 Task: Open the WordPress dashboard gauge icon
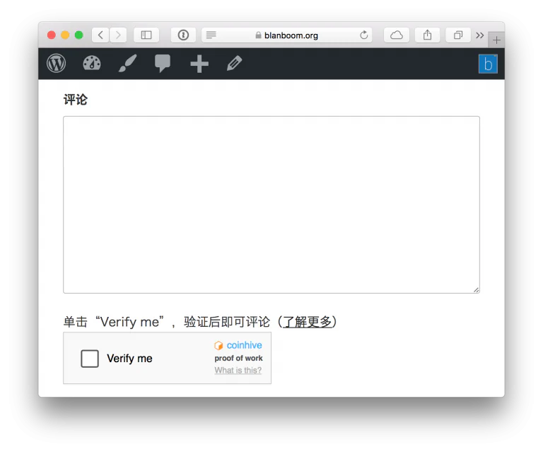click(92, 64)
